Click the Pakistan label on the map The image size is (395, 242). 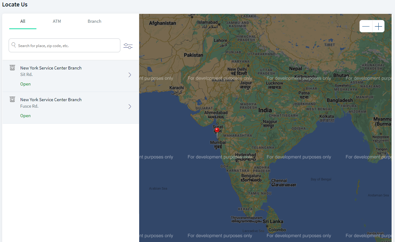pos(193,55)
